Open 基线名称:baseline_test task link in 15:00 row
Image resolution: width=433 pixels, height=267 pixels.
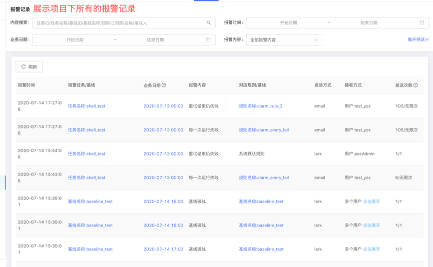pos(90,201)
